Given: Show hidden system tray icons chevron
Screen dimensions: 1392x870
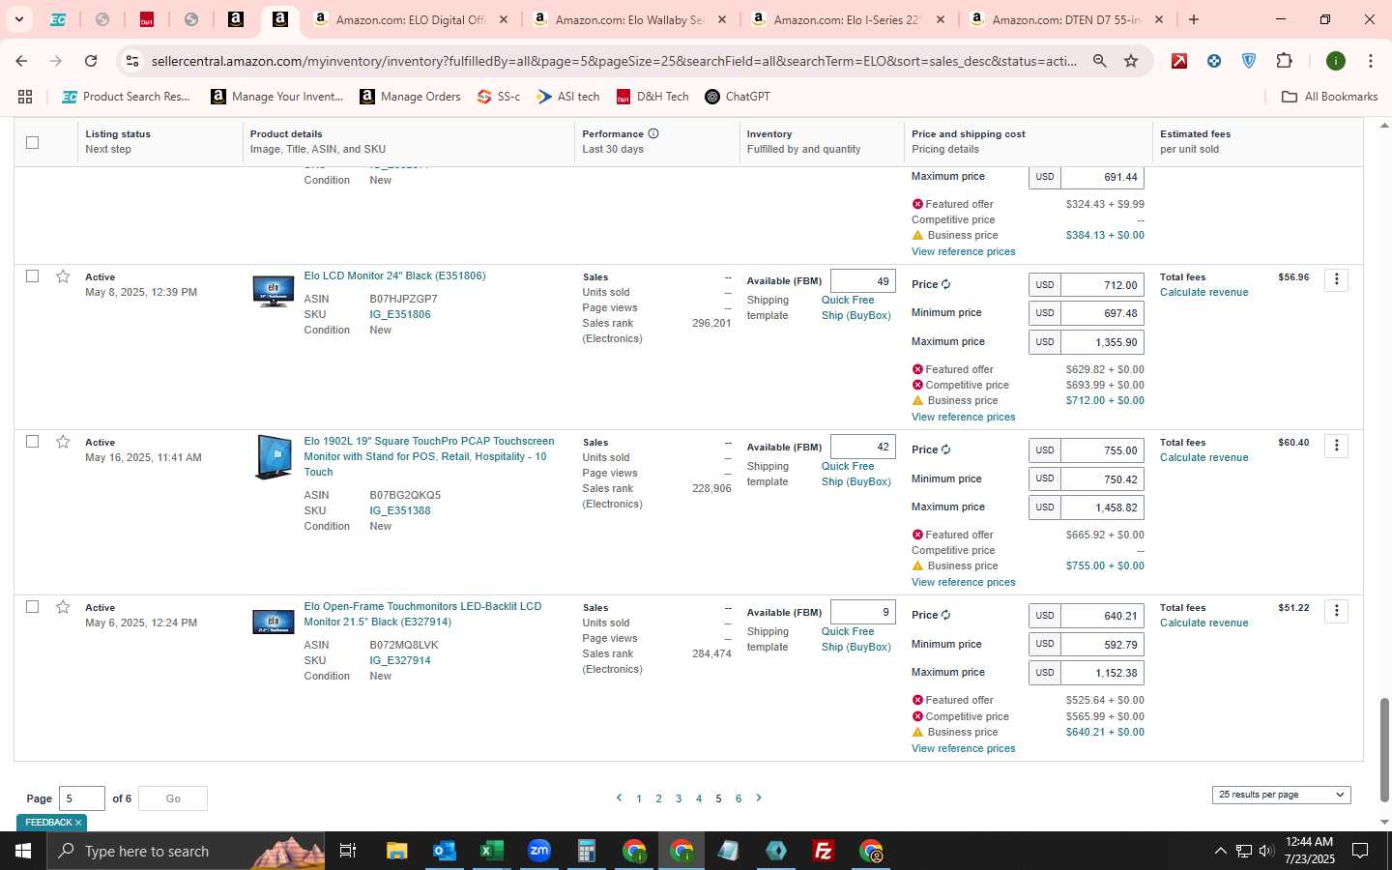Looking at the screenshot, I should (x=1220, y=851).
